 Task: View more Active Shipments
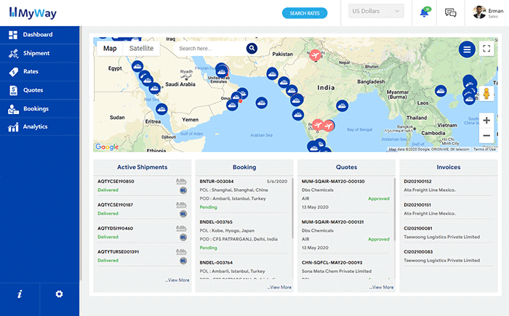(178, 280)
